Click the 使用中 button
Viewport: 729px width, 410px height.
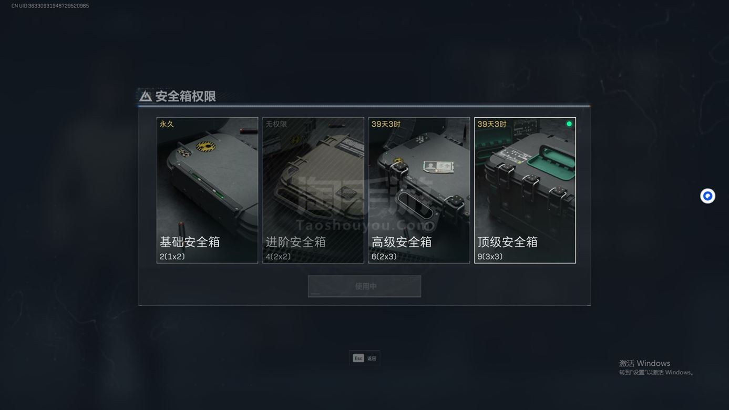point(364,286)
